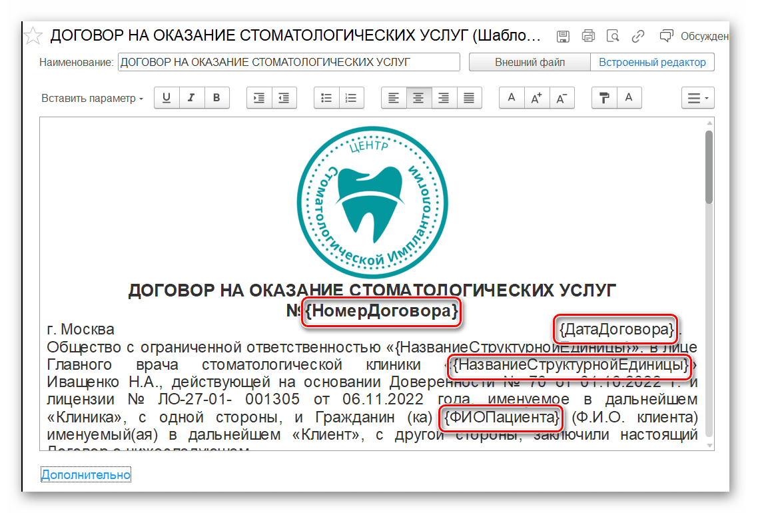Click into the Наименование input field
Image resolution: width=772 pixels, height=513 pixels.
point(288,62)
